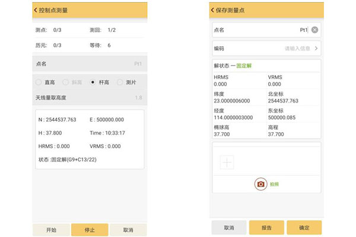
Task: Tap 点名 field on control point screen
Action: (89, 63)
